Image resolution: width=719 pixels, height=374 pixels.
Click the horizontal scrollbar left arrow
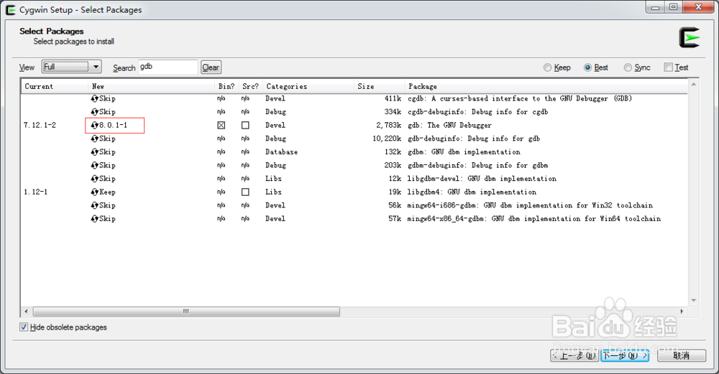(x=26, y=312)
